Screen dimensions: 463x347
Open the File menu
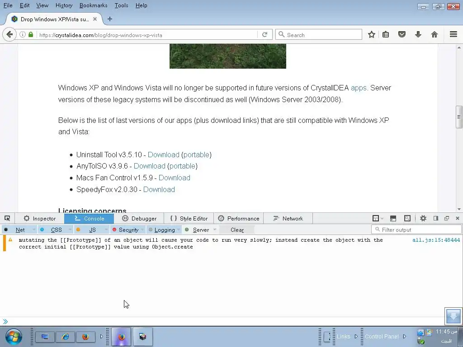[8, 5]
